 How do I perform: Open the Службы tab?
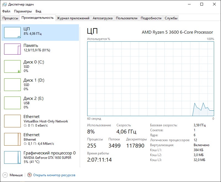click(171, 18)
